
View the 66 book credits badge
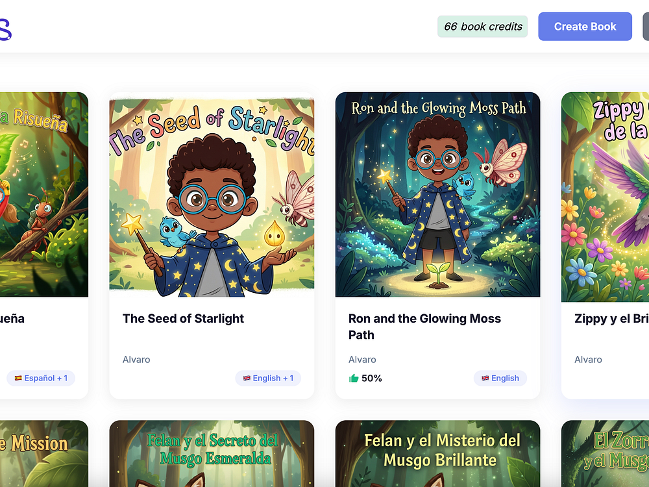pos(483,27)
